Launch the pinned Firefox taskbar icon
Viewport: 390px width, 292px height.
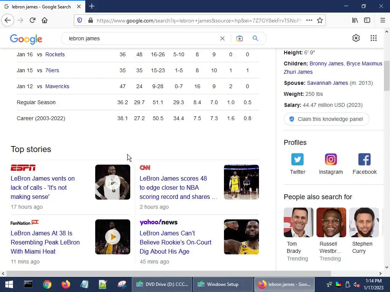coord(66,284)
